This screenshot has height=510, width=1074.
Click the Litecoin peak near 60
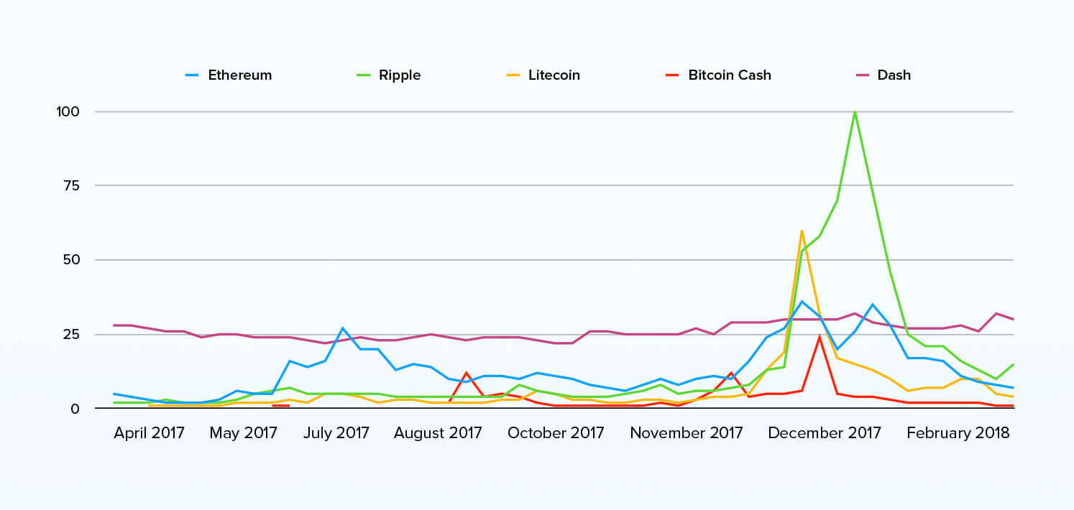tap(802, 231)
